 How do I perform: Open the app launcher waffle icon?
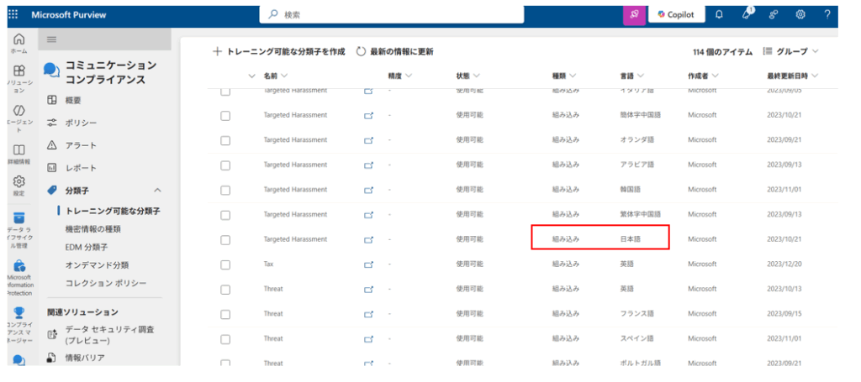click(13, 14)
